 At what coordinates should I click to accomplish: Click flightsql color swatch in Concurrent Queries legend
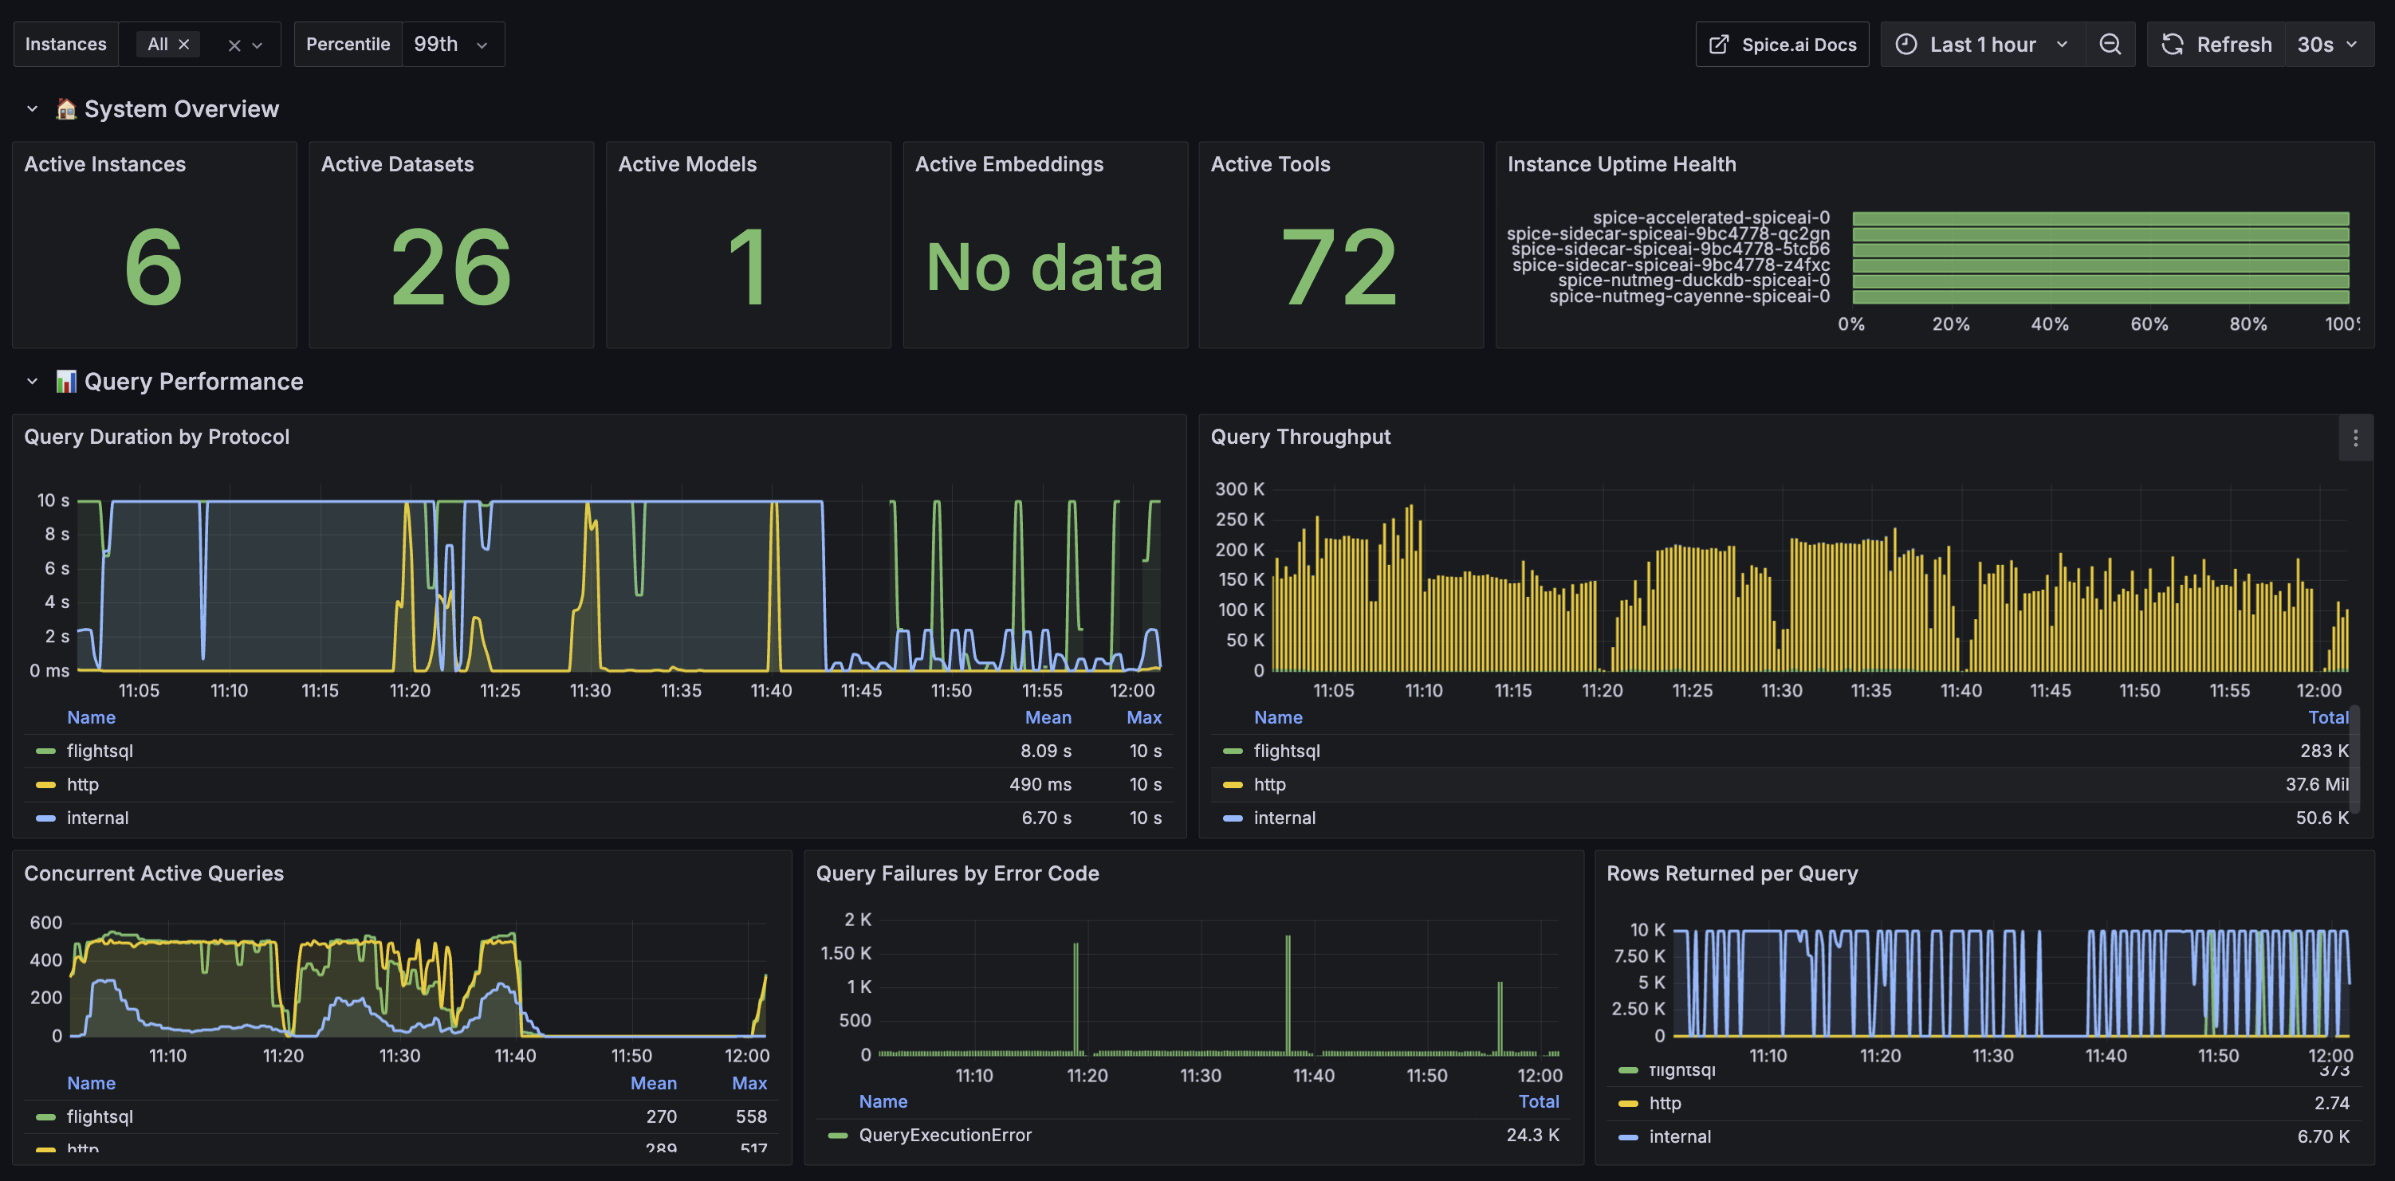coord(45,1117)
